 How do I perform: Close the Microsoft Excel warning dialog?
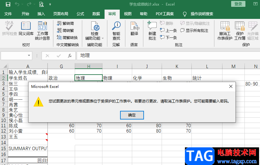231,86
